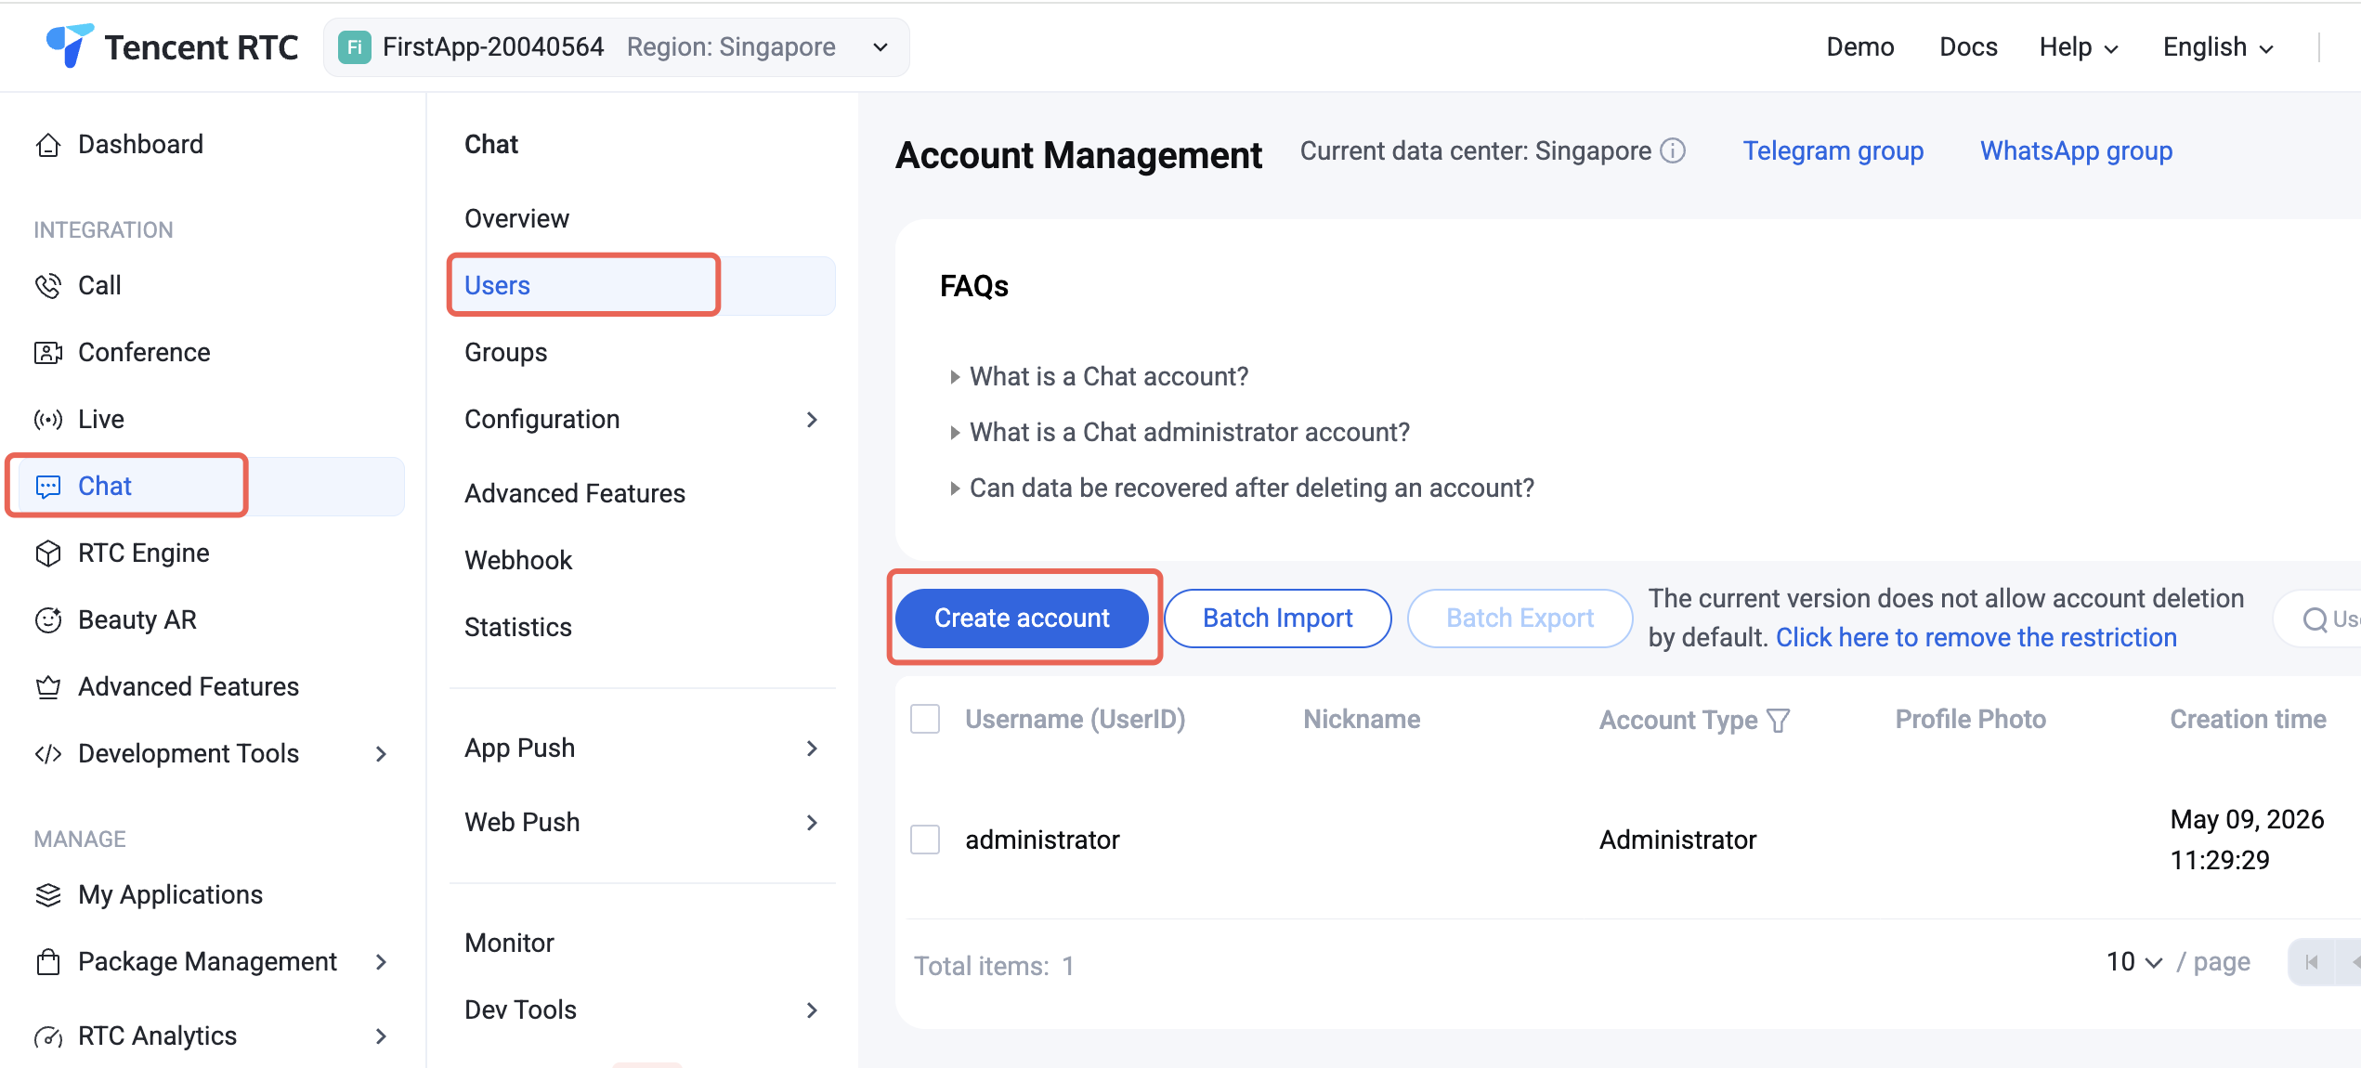Click the My Applications layers icon
2361x1068 pixels.
point(48,895)
